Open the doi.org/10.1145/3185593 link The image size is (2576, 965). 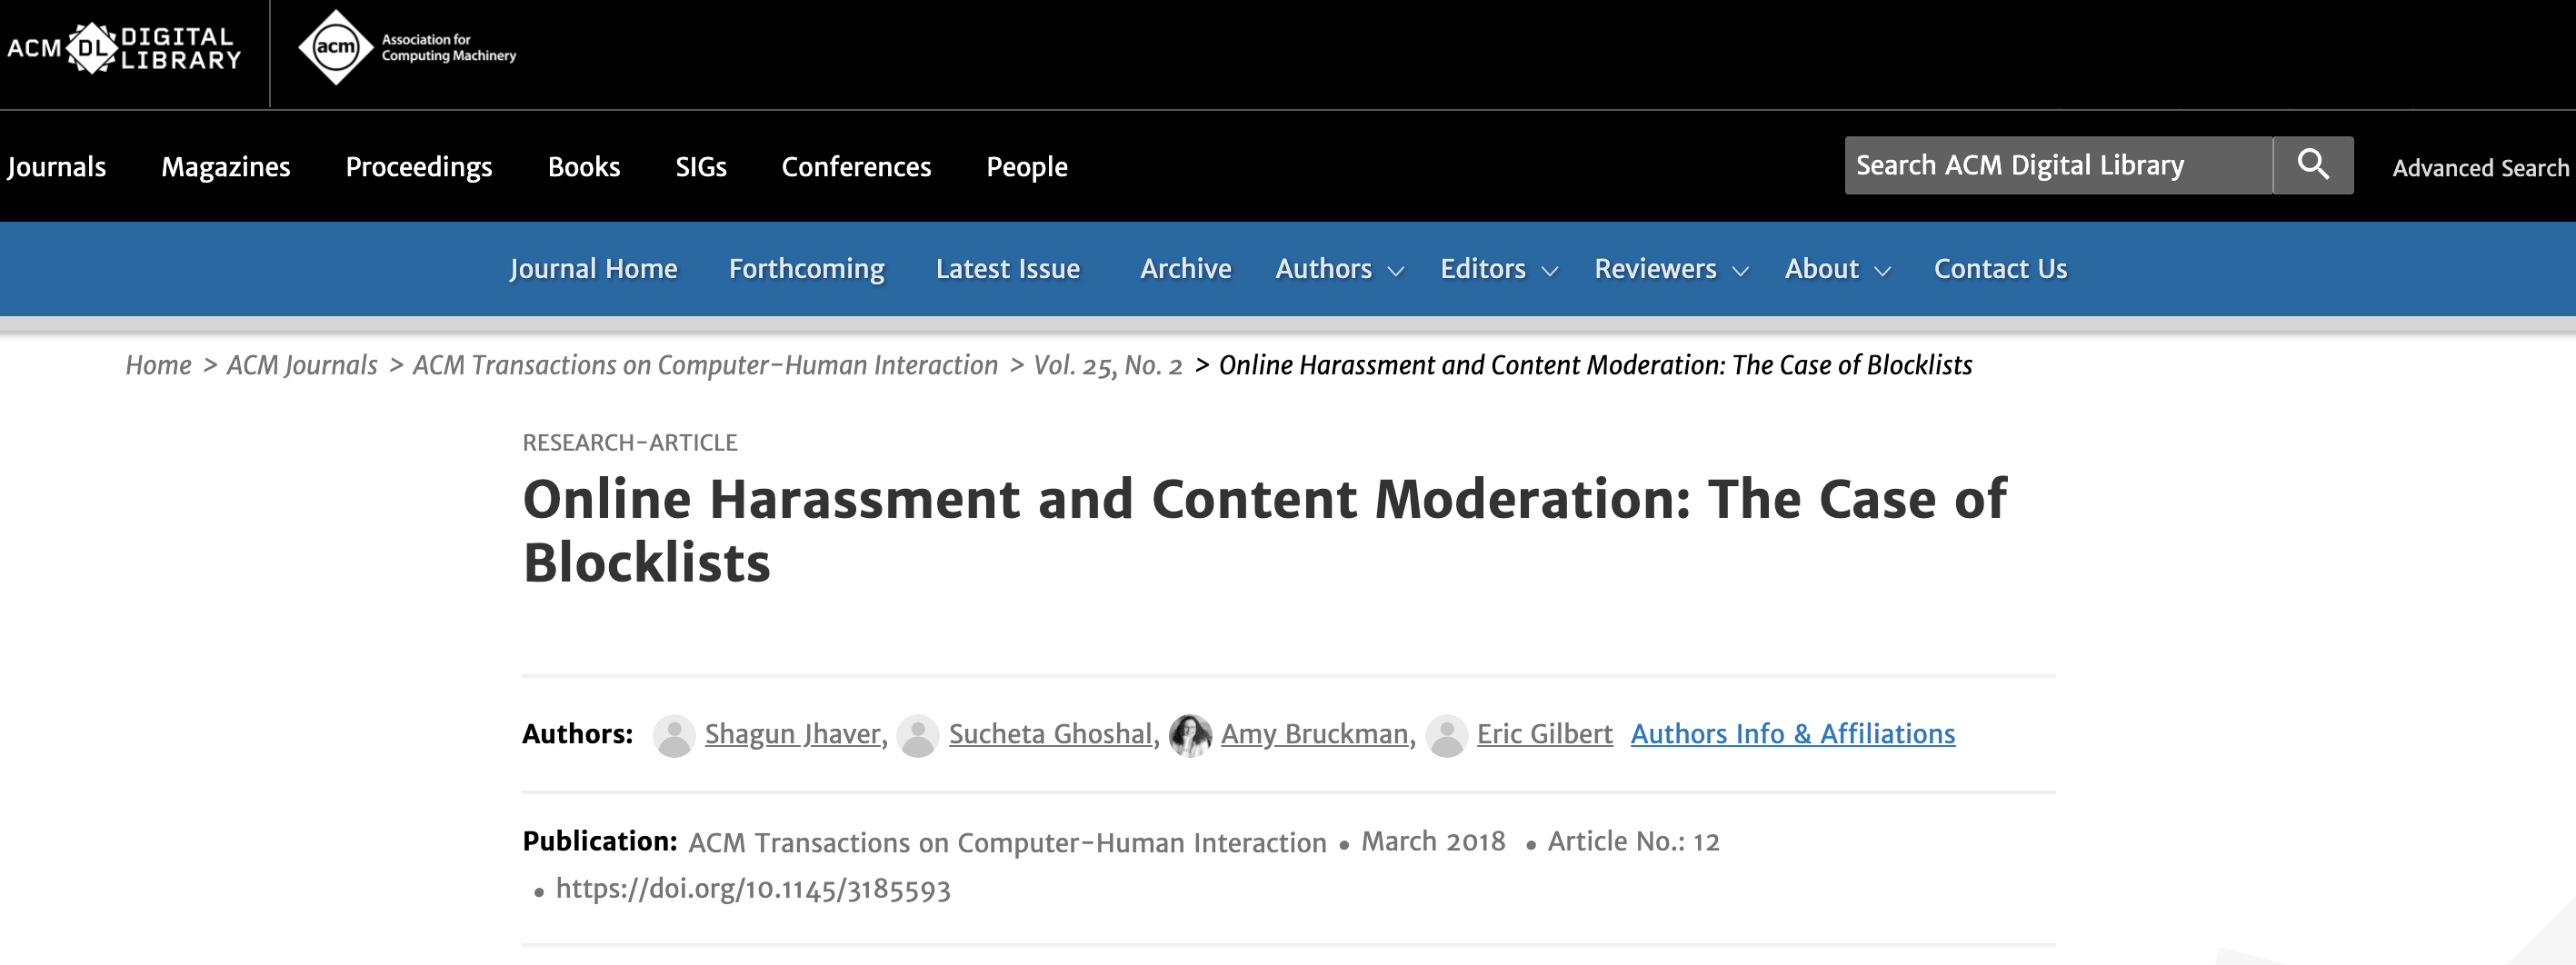753,889
